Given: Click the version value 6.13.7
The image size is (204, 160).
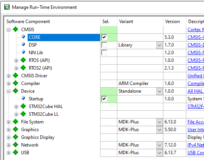Looking at the screenshot, I should click(x=170, y=153).
